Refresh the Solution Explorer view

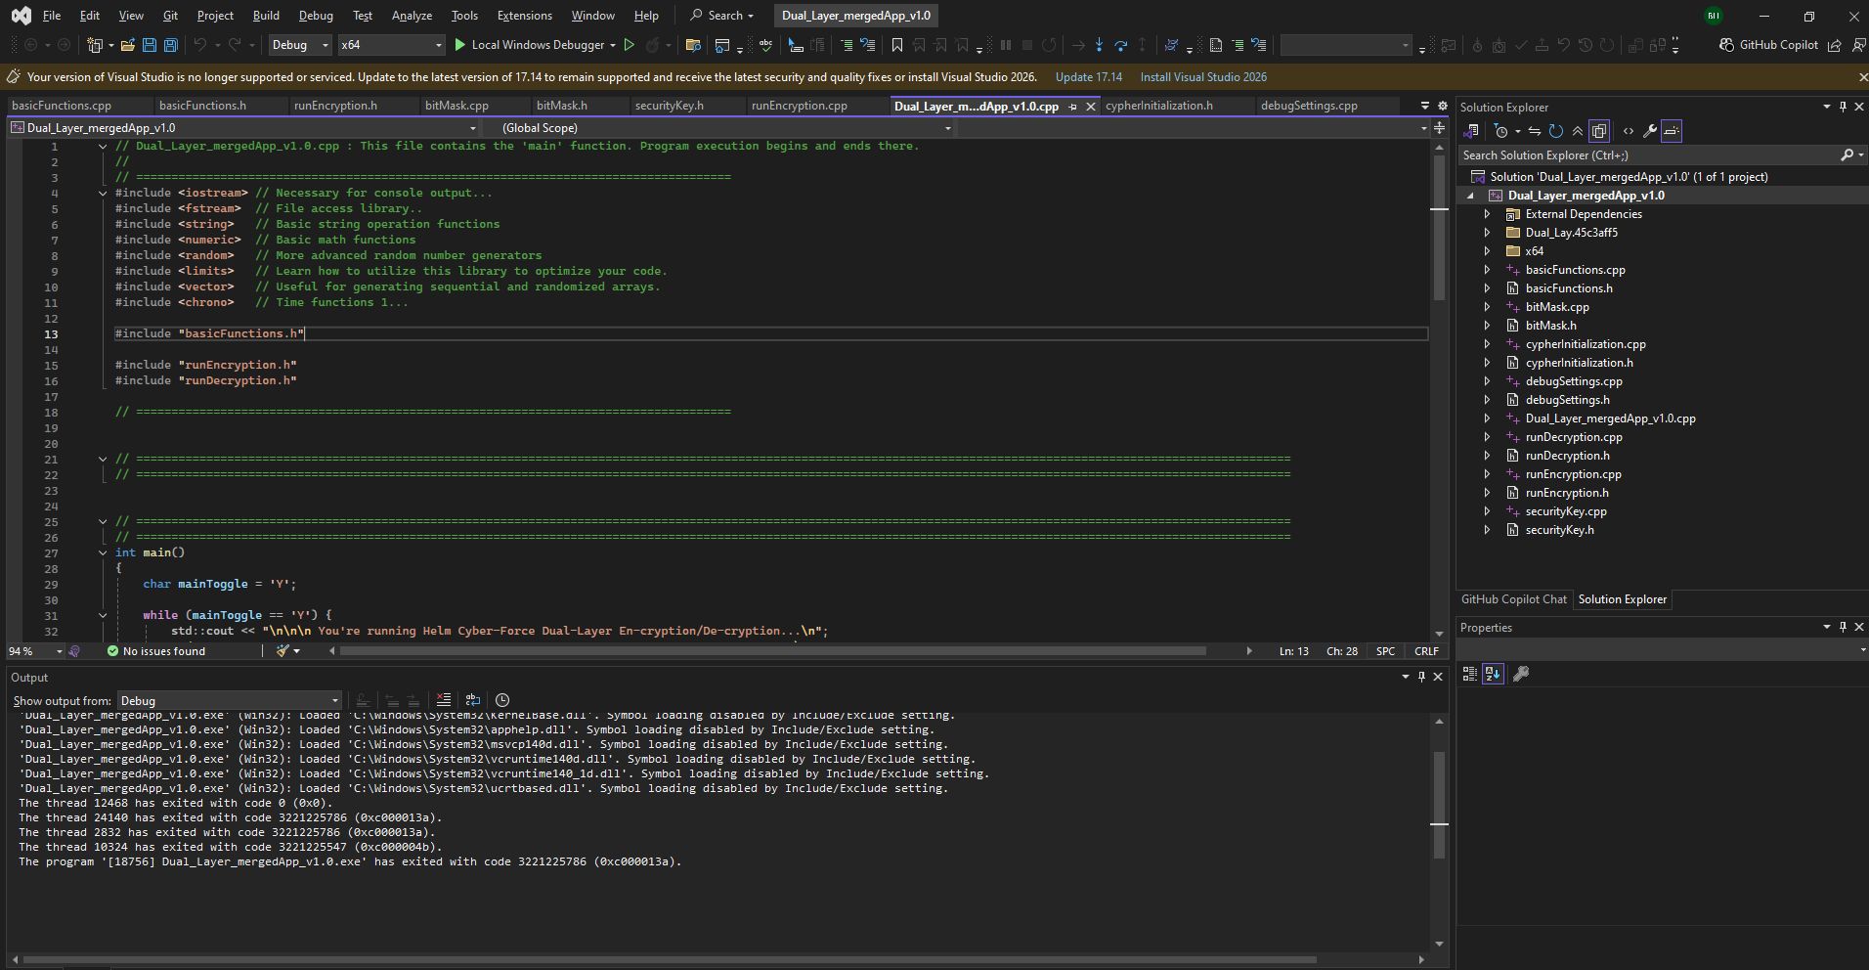1555,131
